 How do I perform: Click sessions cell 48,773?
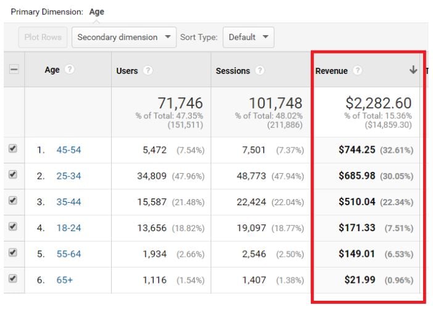point(251,176)
